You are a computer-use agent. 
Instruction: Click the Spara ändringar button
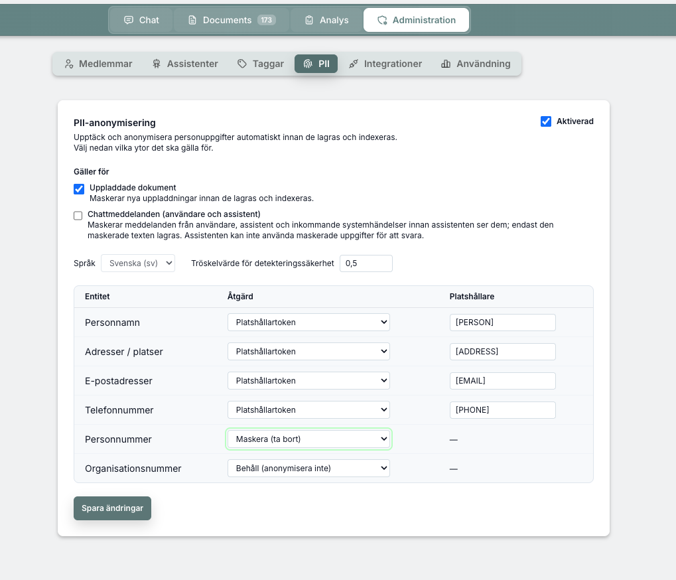click(x=113, y=508)
